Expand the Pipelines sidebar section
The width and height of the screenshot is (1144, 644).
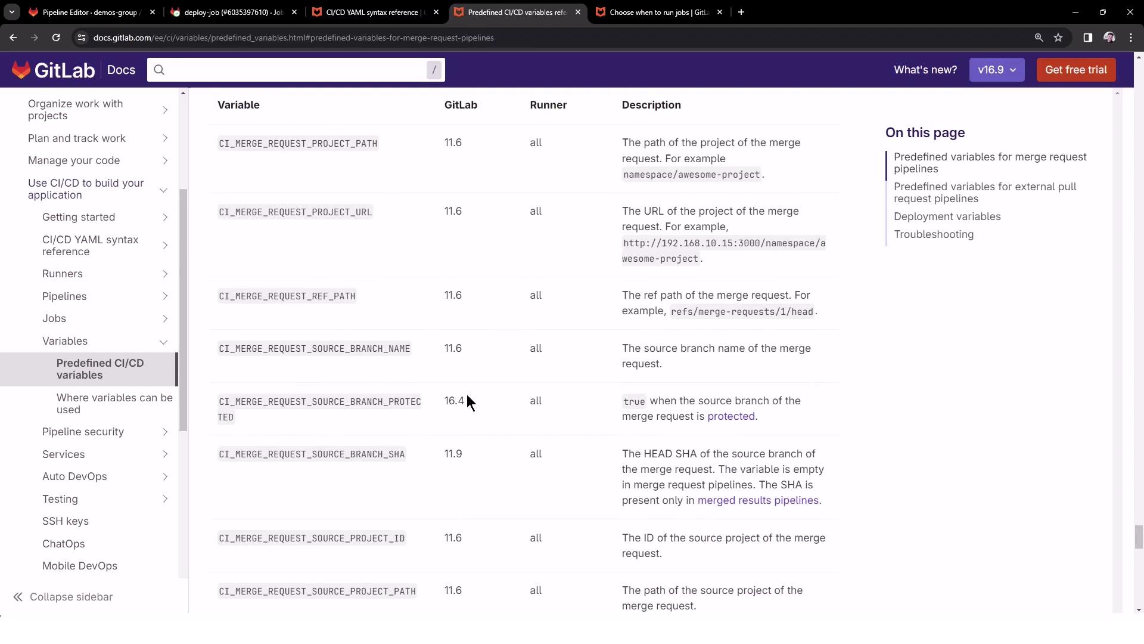tap(165, 296)
